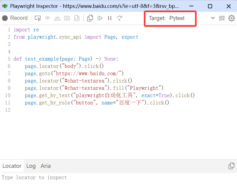Click the page.goto baidu.com line
The width and height of the screenshot is (237, 190).
[74, 74]
